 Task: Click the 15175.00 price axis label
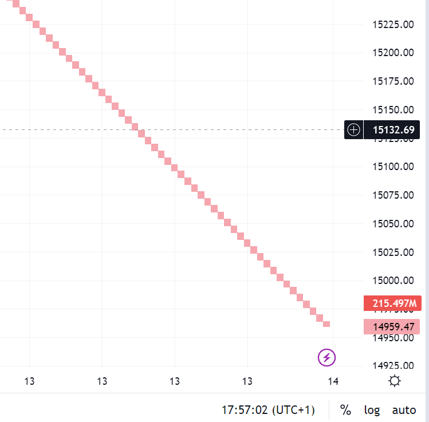point(393,81)
